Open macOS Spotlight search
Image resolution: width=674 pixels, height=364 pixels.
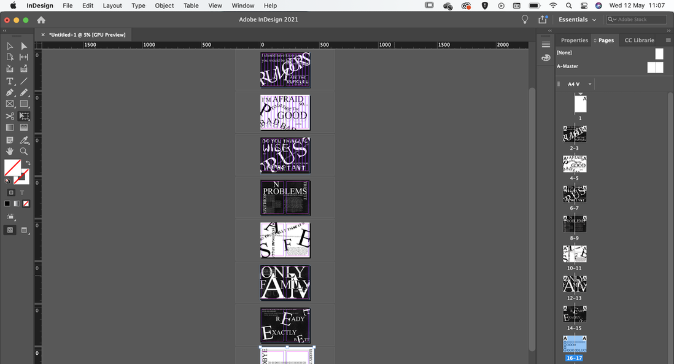pos(568,6)
